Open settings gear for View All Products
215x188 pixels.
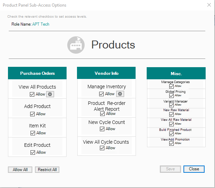50,94
